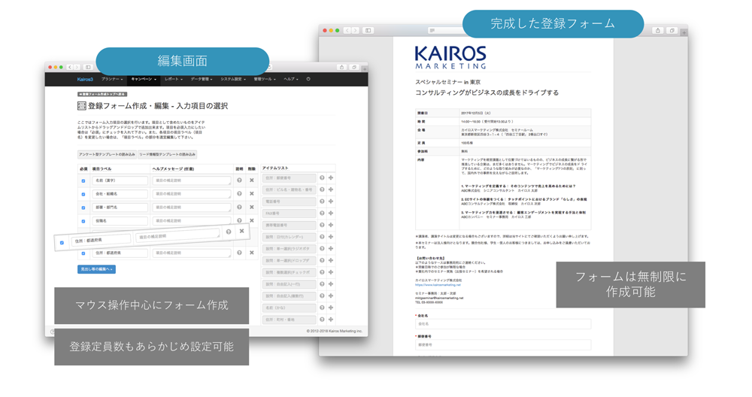Screen dimensions: 752x397
Task: Click the Kairos3 brand link
Action: click(x=85, y=79)
